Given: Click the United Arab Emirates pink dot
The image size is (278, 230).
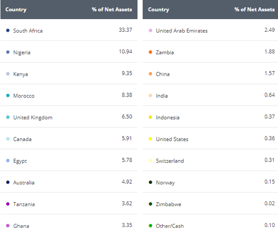Looking at the screenshot, I should click(x=150, y=30).
